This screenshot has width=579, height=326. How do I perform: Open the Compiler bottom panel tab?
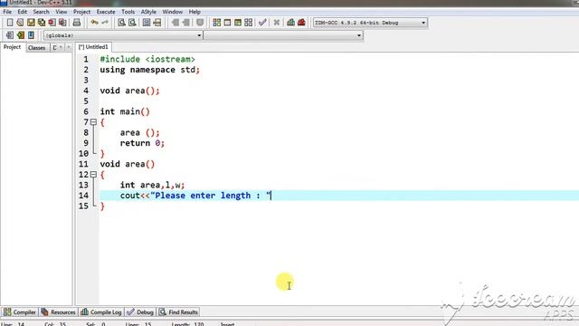20,312
